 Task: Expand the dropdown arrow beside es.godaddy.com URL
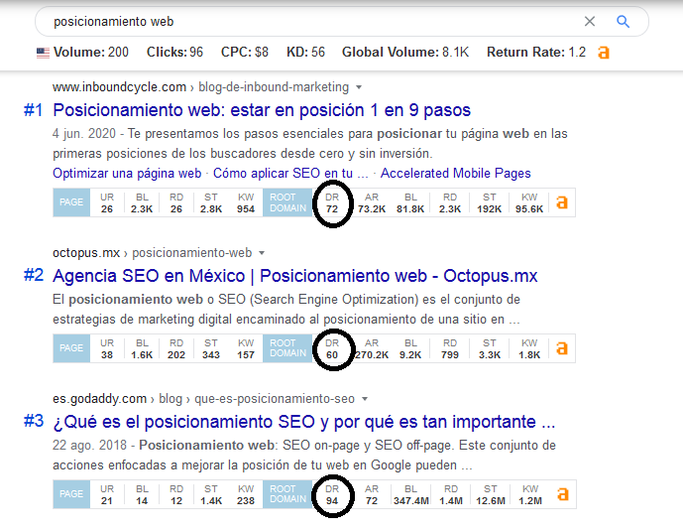tap(365, 399)
